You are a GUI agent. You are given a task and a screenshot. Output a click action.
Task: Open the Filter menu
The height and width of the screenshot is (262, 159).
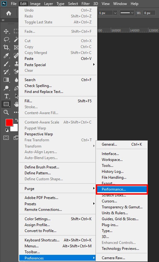click(86, 4)
